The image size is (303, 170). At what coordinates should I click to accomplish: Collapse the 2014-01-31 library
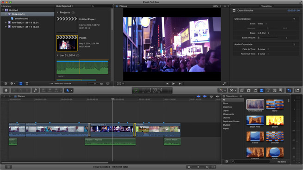(6, 14)
